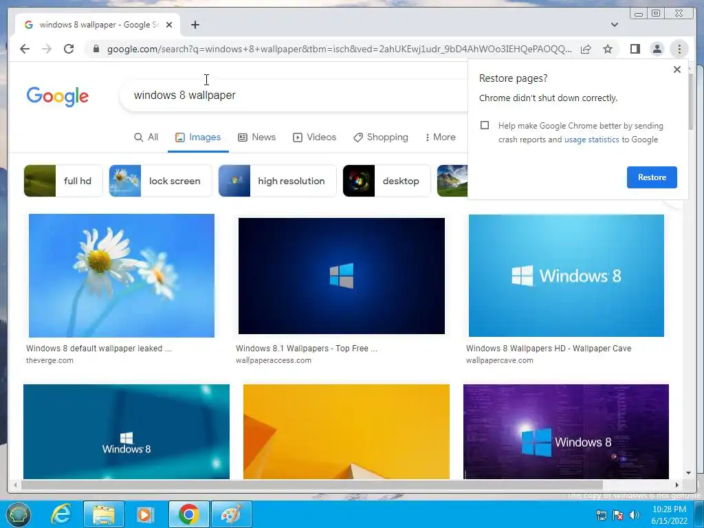
Task: Enable sending crash reports checkbox
Action: (485, 125)
